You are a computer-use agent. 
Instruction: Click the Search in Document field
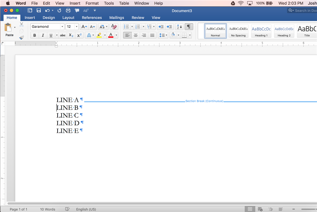(x=302, y=11)
